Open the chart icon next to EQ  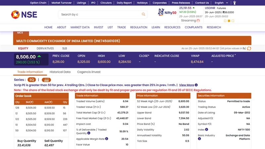(46, 80)
